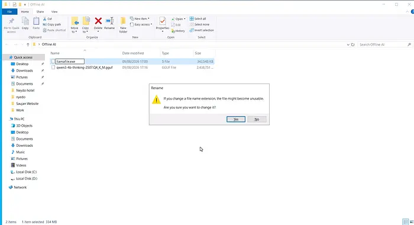Open Downloads under Quick access
The width and height of the screenshot is (414, 225).
coord(24,70)
